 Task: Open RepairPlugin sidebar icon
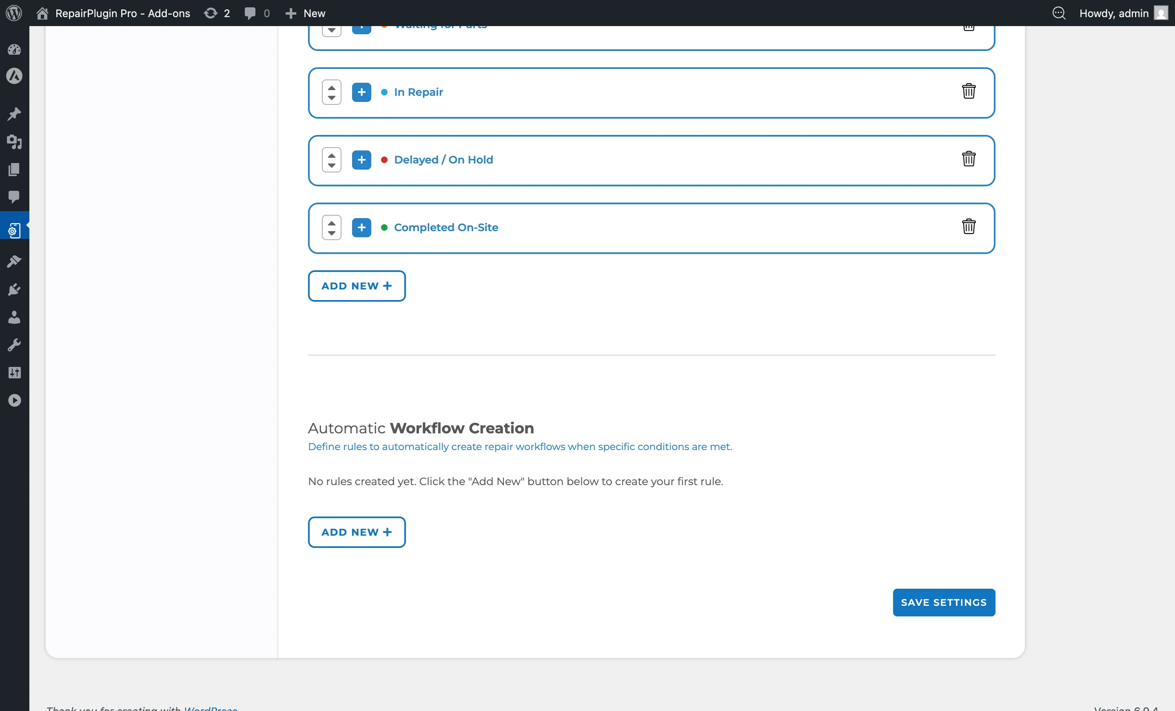coord(14,230)
